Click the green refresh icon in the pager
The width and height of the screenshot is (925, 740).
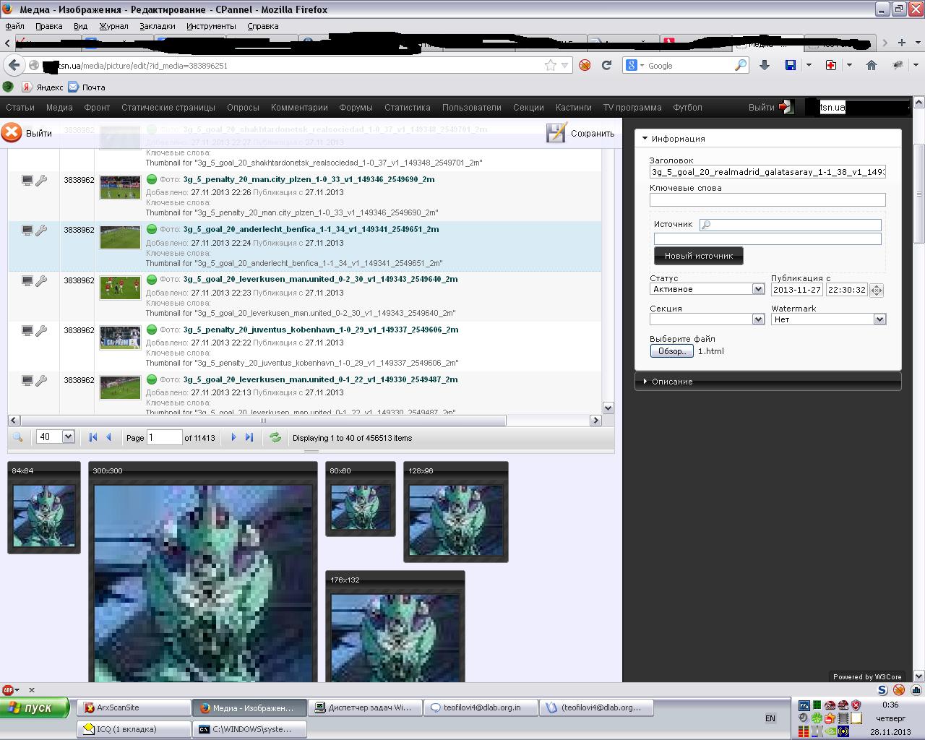click(x=275, y=437)
